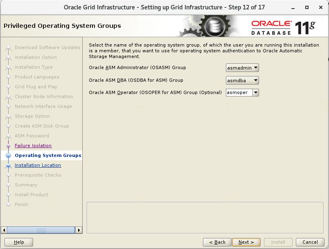The image size is (329, 249).
Task: Click the Oracle Database 11g logo
Action: point(283,27)
